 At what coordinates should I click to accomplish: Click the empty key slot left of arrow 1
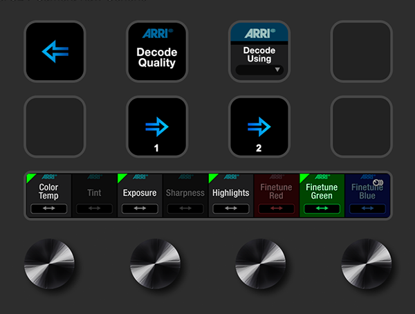pos(55,127)
